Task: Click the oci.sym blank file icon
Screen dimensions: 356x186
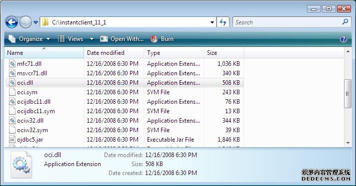Action: (x=12, y=92)
